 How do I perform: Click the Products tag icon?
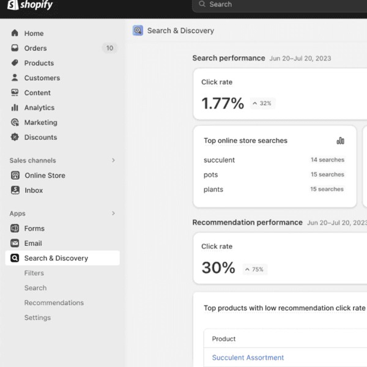click(x=15, y=63)
